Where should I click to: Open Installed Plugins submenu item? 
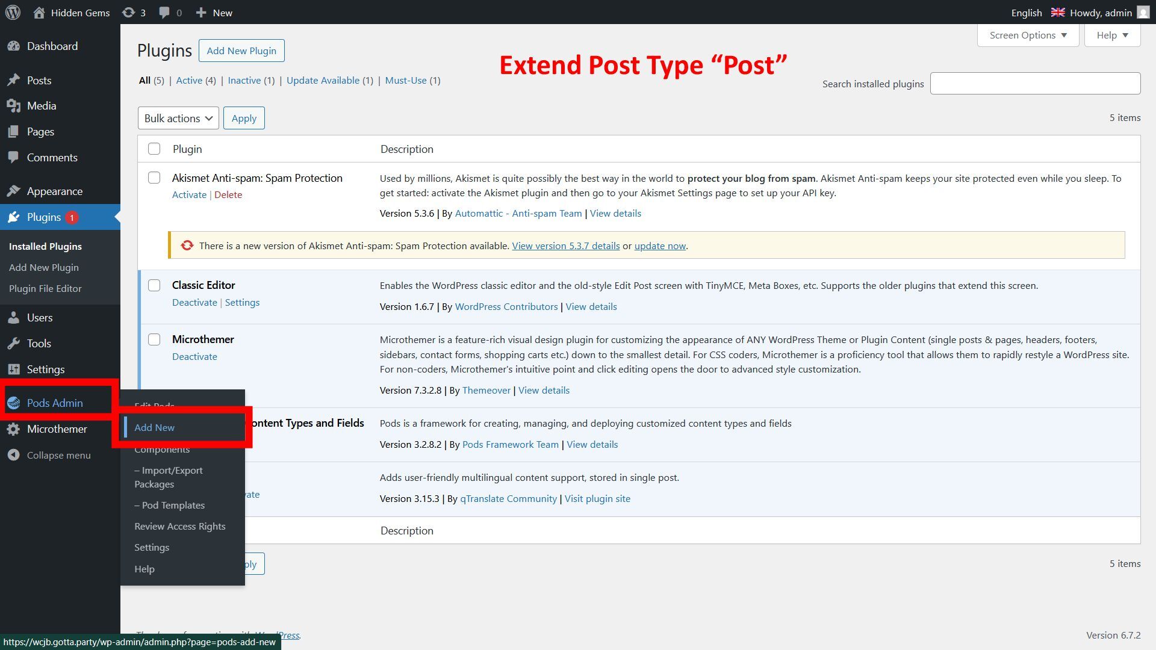(45, 246)
